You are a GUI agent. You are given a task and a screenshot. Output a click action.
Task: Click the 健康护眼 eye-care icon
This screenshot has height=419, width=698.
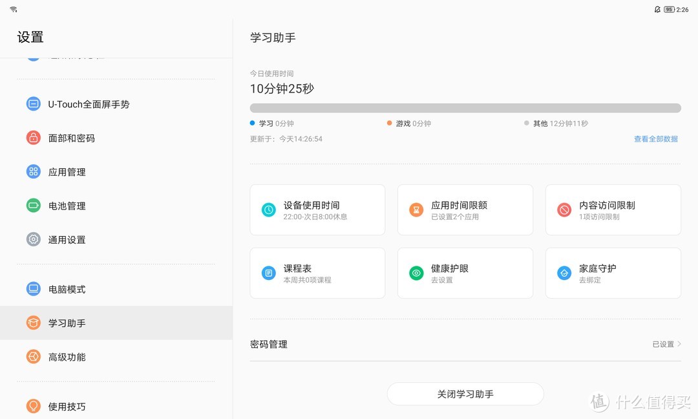coord(416,272)
